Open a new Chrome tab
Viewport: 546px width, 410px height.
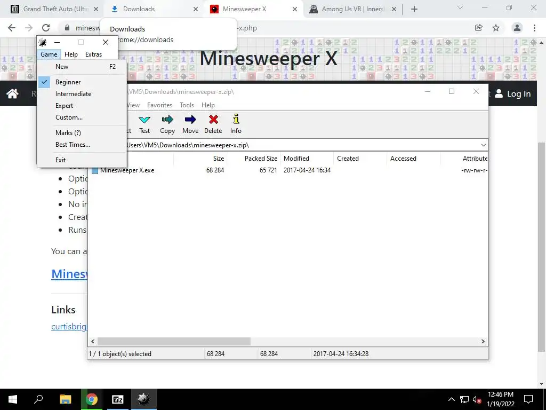[414, 9]
